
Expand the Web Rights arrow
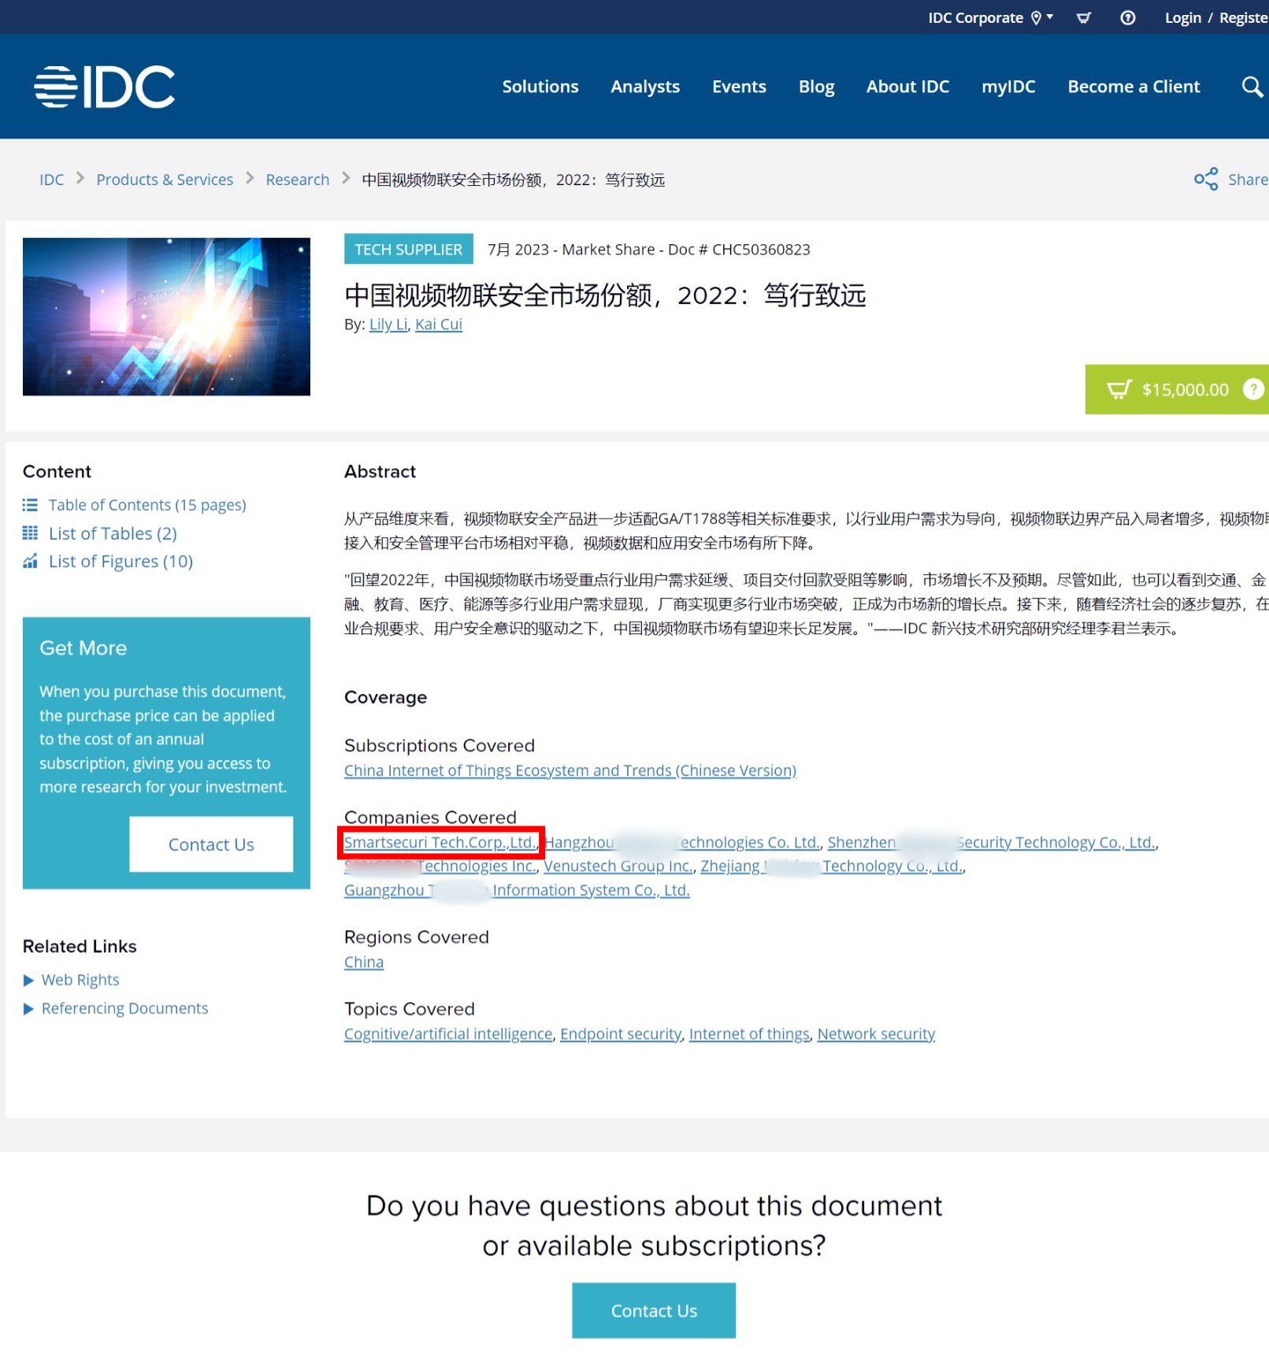pos(28,981)
